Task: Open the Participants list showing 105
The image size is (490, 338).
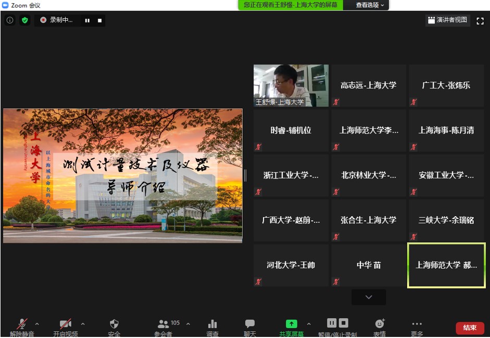Action: 164,325
